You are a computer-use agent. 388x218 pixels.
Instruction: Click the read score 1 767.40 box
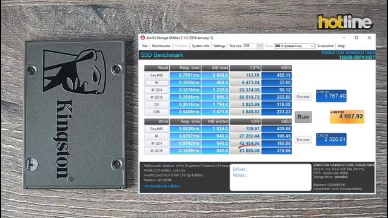pyautogui.click(x=331, y=96)
